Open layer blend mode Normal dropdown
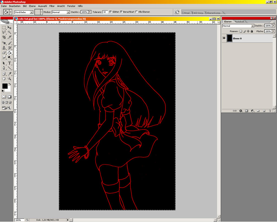The image size is (277, 222). [x=253, y=26]
